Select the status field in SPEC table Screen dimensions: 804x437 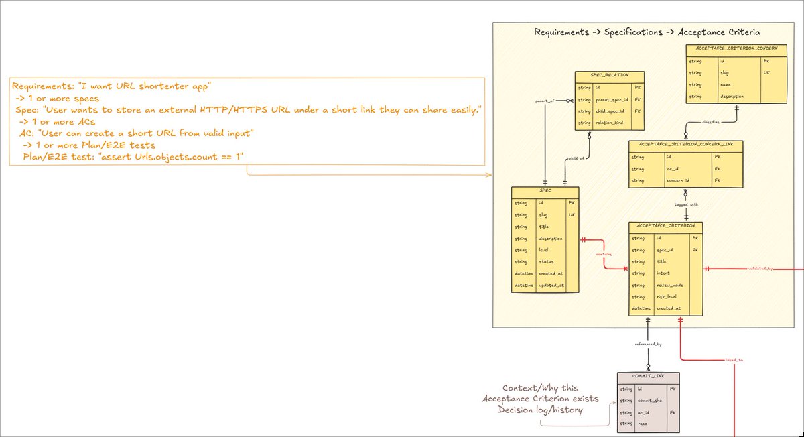coord(546,262)
